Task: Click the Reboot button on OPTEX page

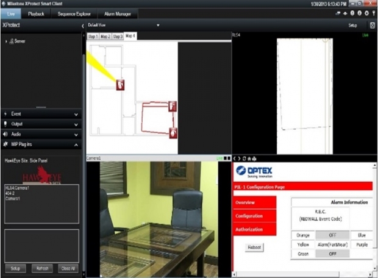Action: pos(254,247)
